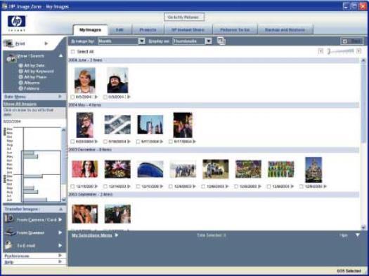Check the box under the castle photo
Viewport: 369px width, 276px height.
tap(302, 186)
